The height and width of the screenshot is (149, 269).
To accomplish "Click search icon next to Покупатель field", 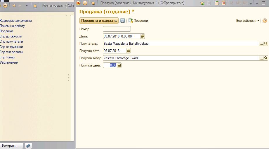I will pyautogui.click(x=266, y=44).
